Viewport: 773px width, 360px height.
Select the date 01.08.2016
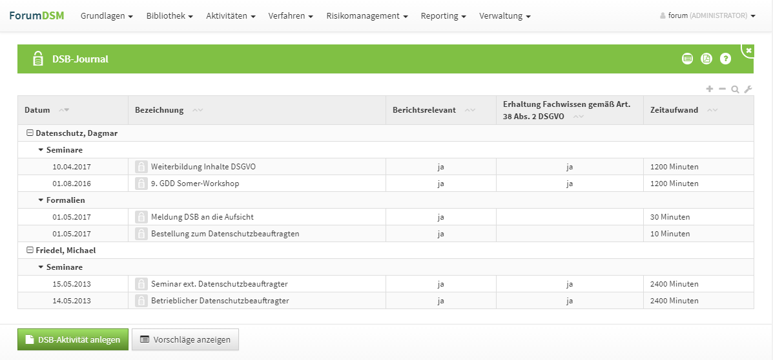point(72,184)
